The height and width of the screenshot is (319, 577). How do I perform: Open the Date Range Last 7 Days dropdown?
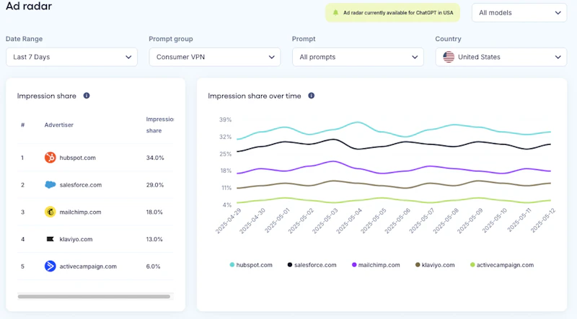coord(71,57)
